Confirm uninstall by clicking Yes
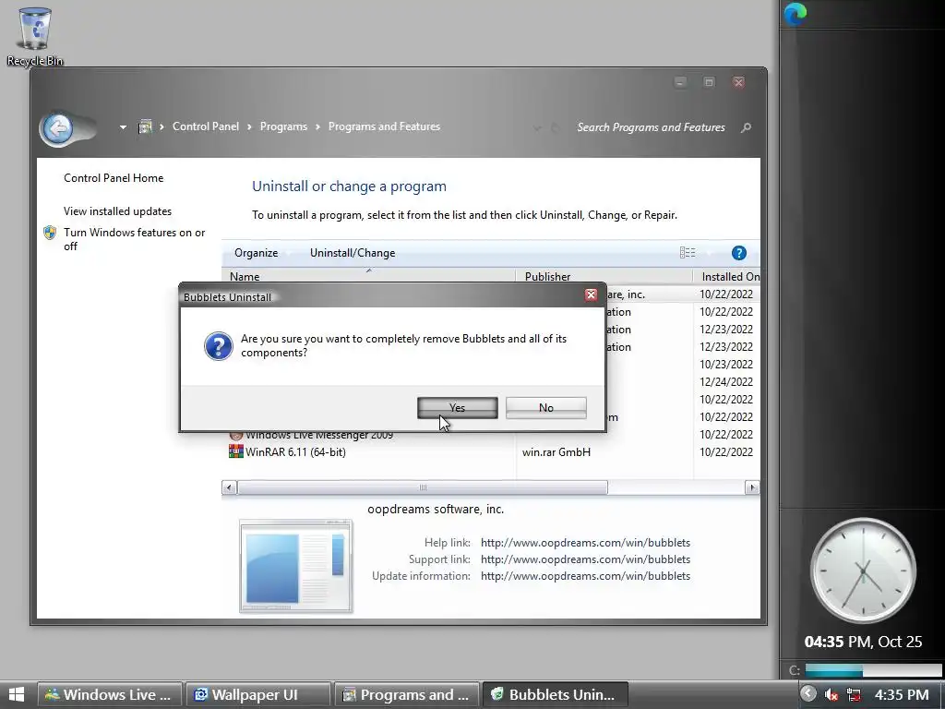The width and height of the screenshot is (945, 709). point(458,407)
